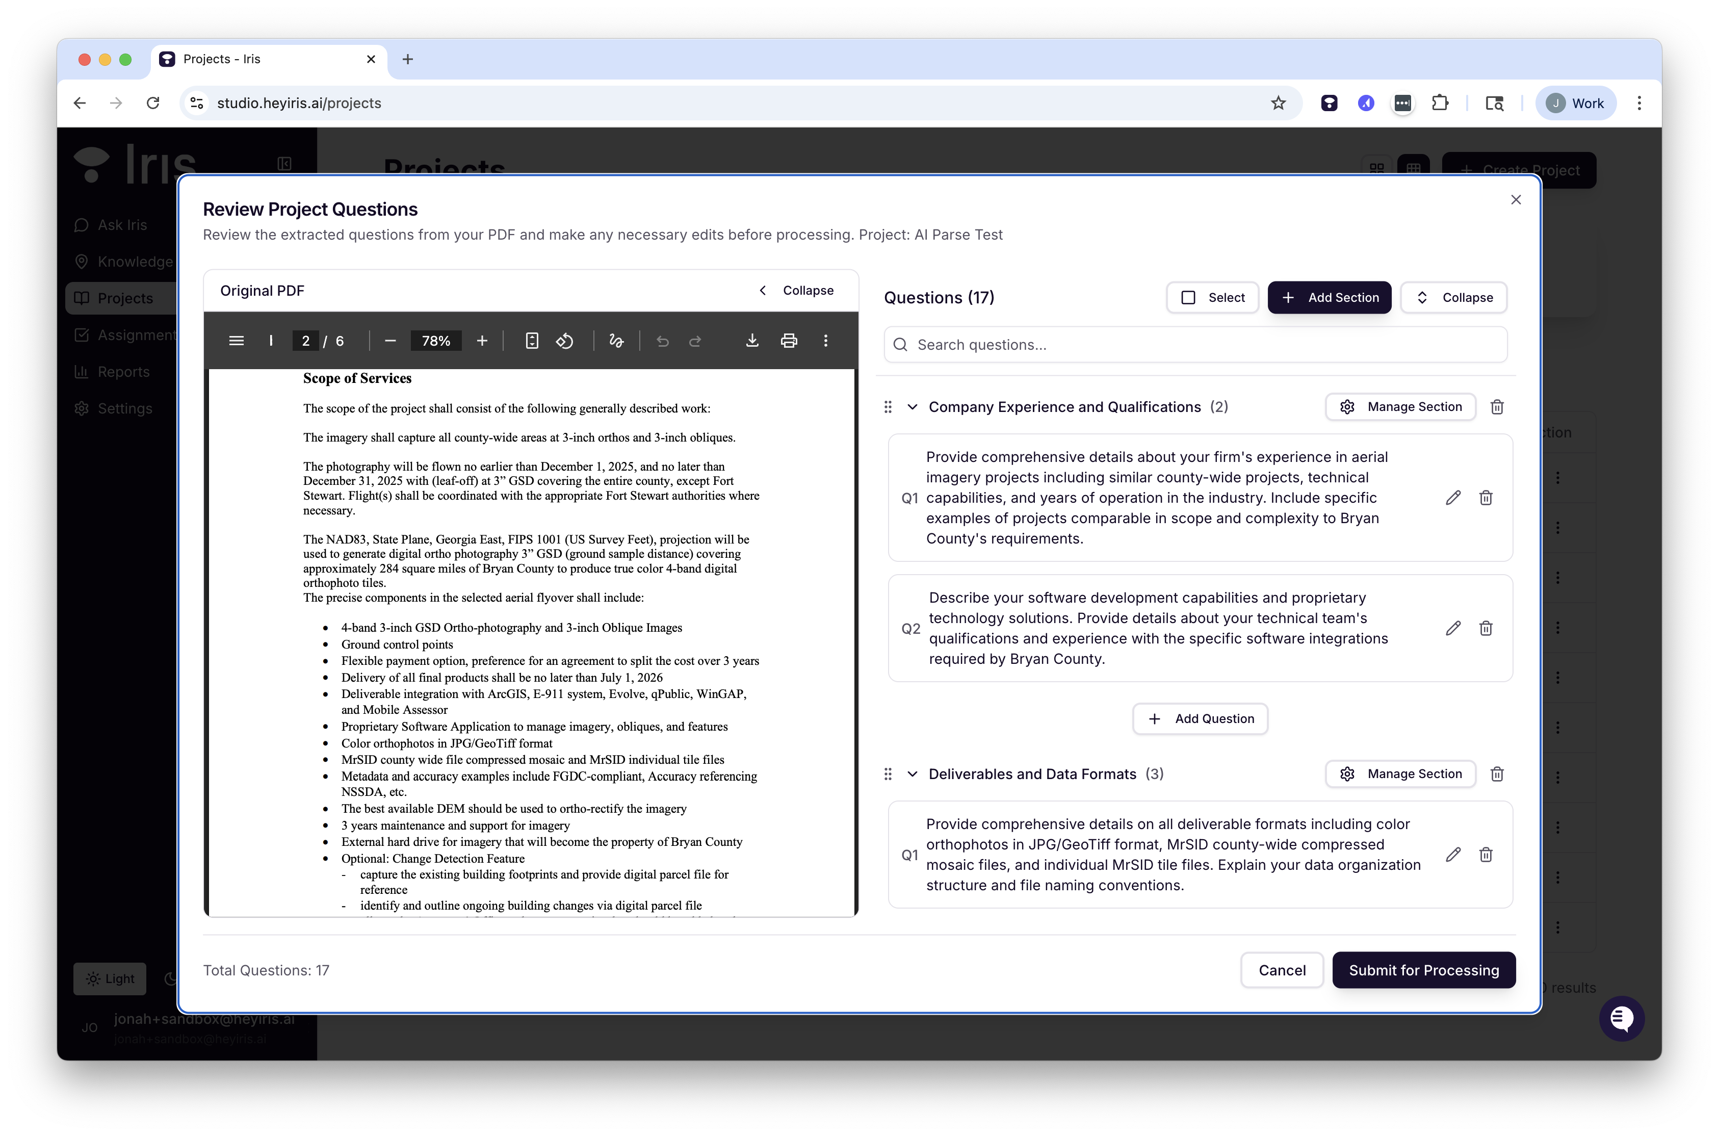Image resolution: width=1719 pixels, height=1136 pixels.
Task: Open Reports in the sidebar
Action: [112, 372]
